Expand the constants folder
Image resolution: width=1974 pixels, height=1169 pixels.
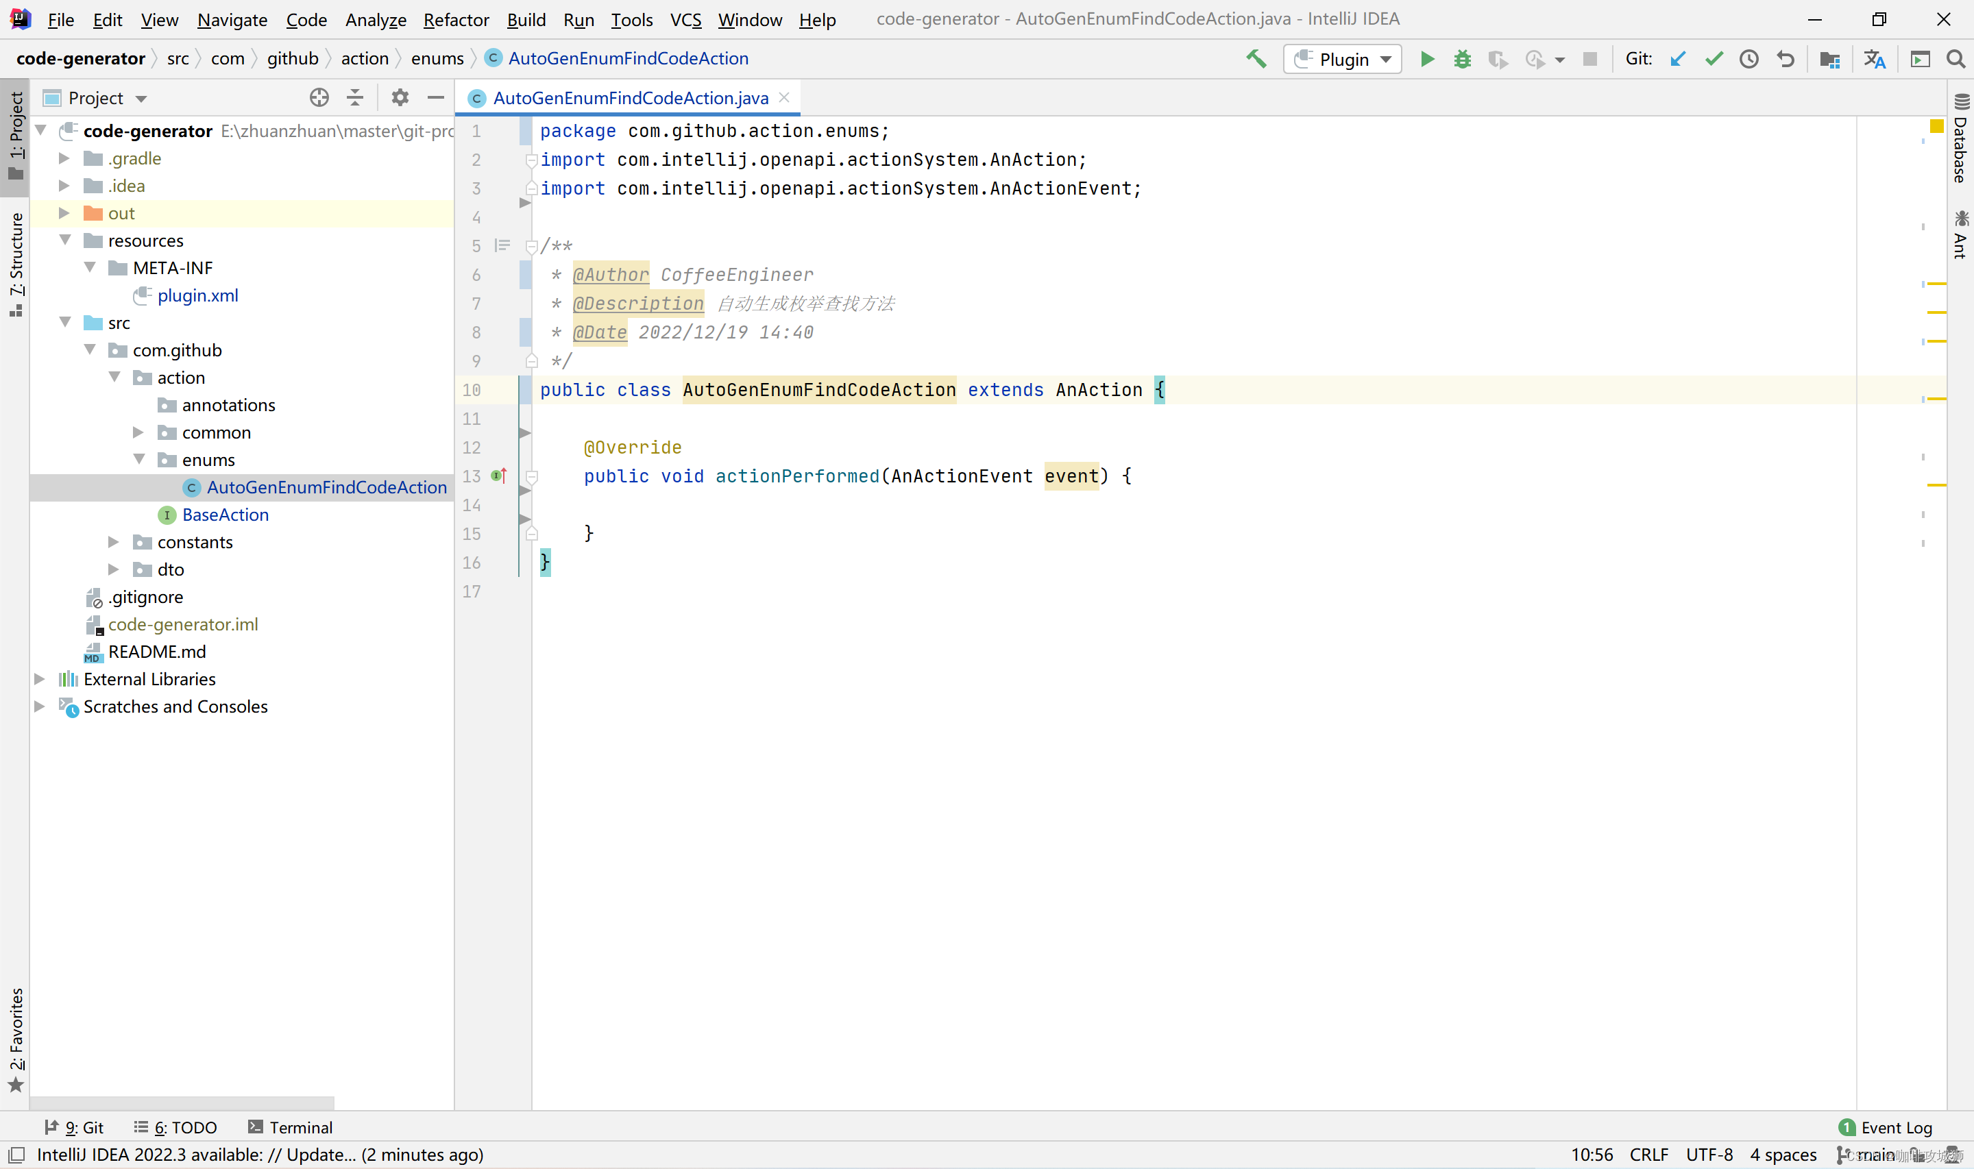tap(113, 542)
